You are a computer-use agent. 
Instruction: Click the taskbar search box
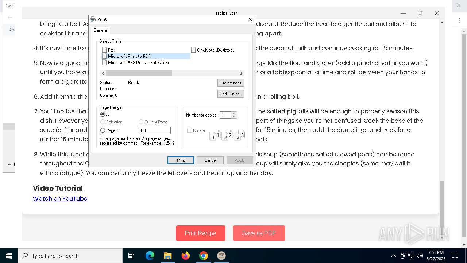pos(70,256)
